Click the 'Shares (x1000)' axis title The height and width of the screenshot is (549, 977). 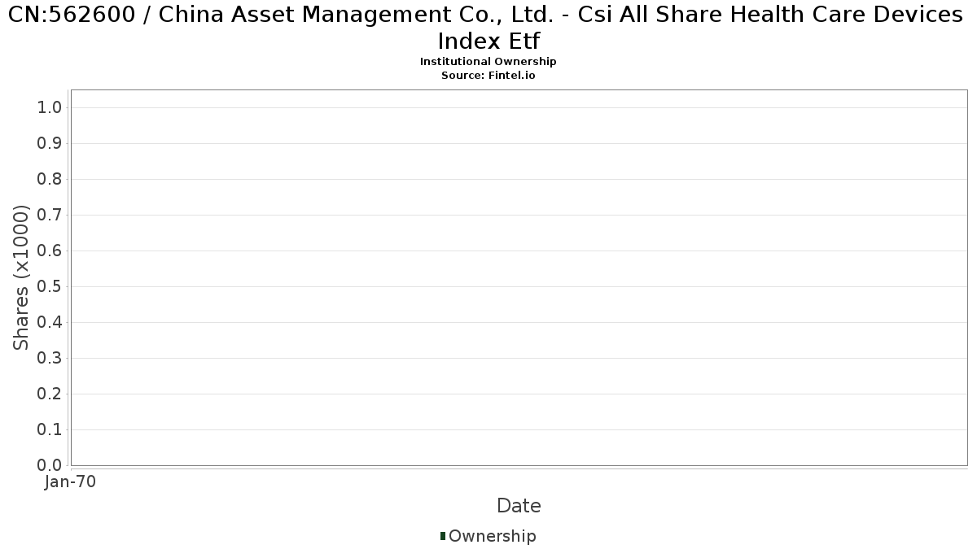tap(22, 278)
